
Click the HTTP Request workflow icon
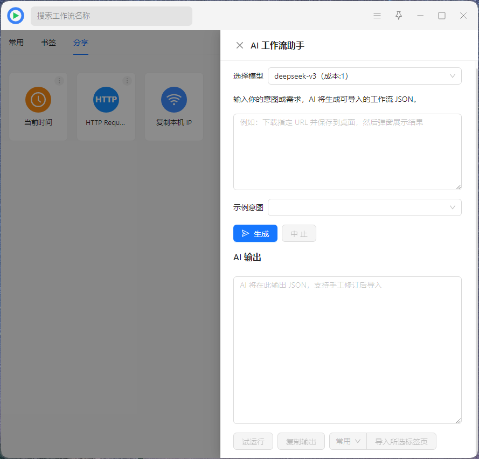point(106,100)
